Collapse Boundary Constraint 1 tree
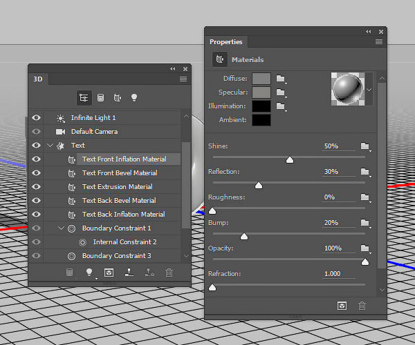The image size is (415, 345). coord(61,228)
